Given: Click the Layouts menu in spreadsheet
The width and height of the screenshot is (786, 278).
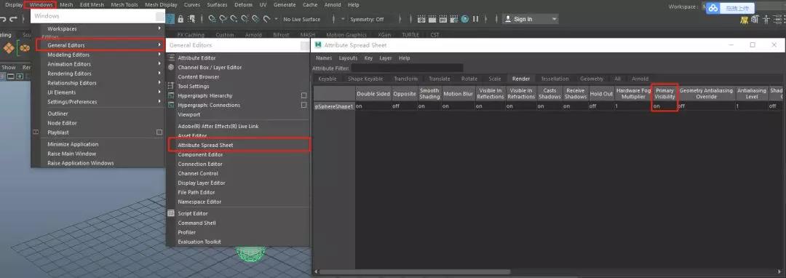Looking at the screenshot, I should (x=349, y=58).
